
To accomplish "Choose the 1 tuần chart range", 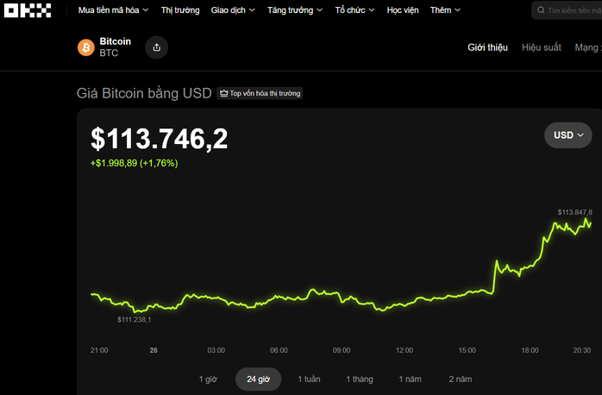I will [309, 379].
